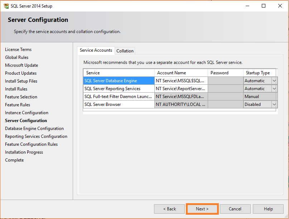
Task: Open the Service Accounts tab
Action: coord(96,50)
